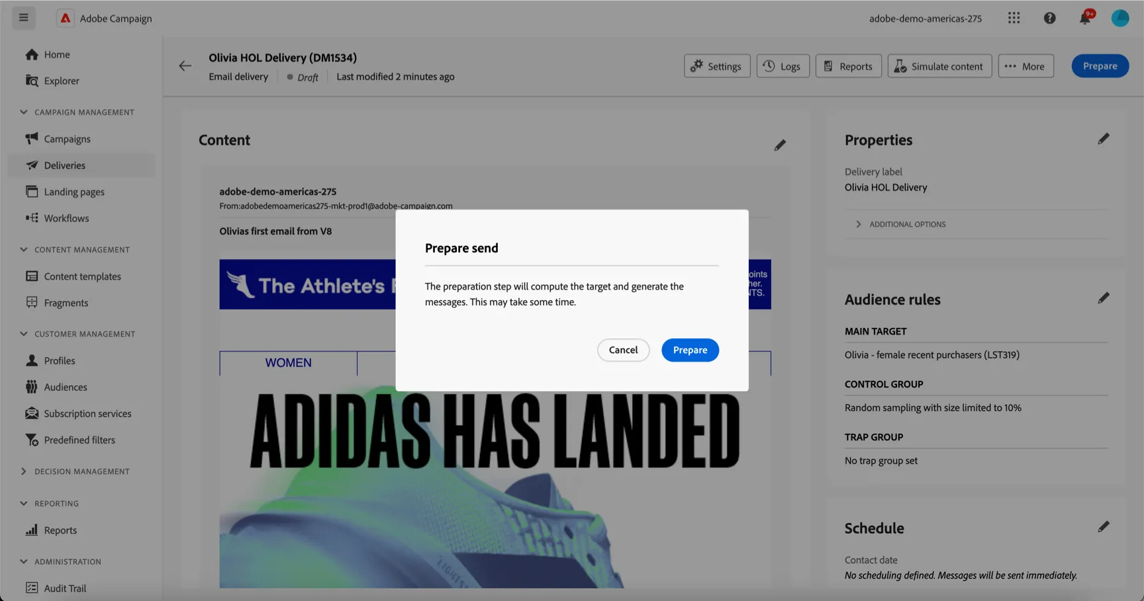Screen dimensions: 1144x601
Task: Open the Reports toolbar button
Action: pos(848,66)
